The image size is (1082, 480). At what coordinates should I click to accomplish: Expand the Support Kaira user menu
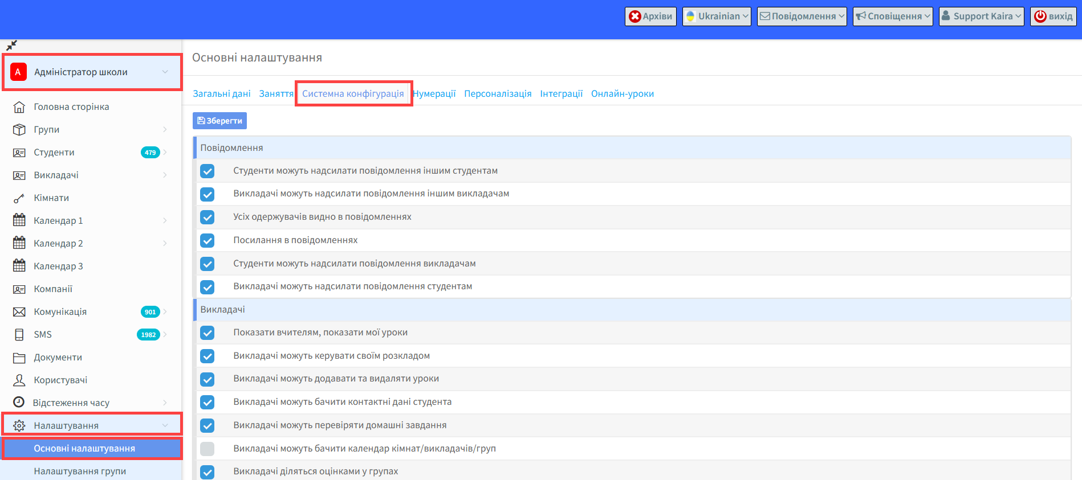(981, 17)
